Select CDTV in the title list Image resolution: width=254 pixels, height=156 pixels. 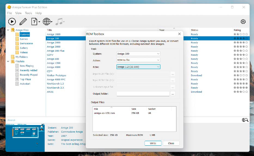point(50,55)
